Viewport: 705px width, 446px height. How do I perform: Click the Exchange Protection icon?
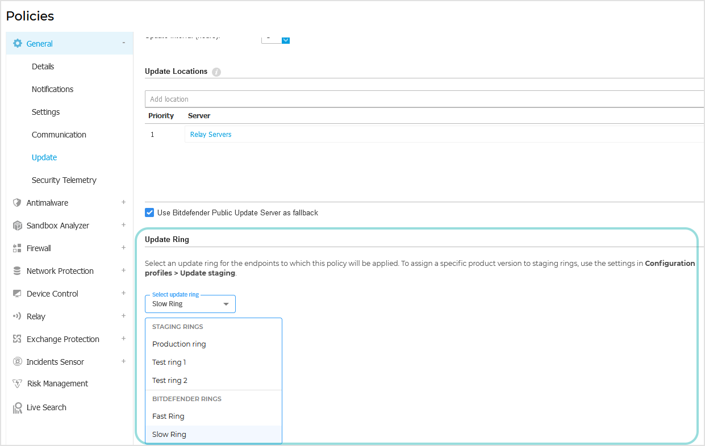17,339
